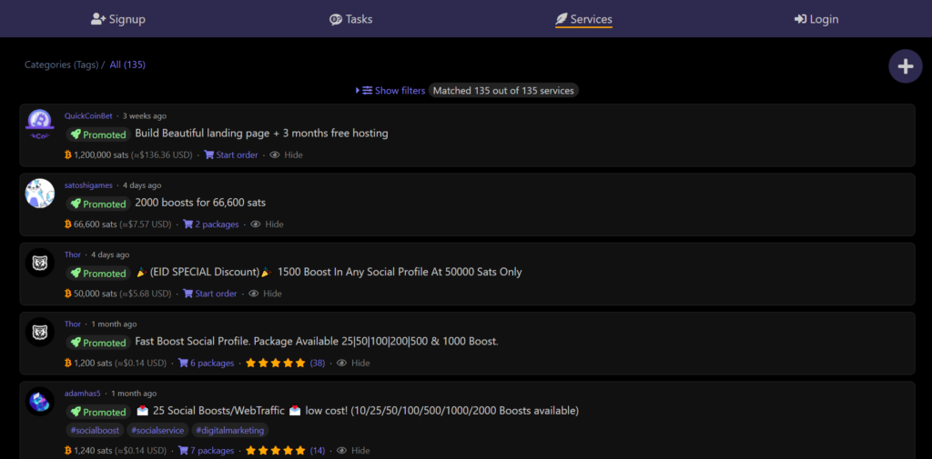The image size is (932, 459).
Task: Open QuickCoinBet profile avatar
Action: pos(40,125)
